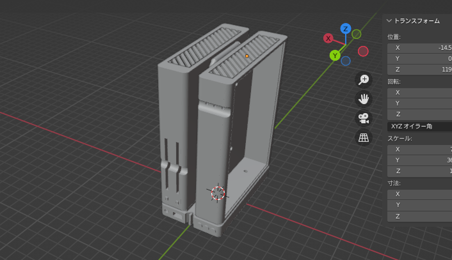Toggle the camera view icon

tap(364, 118)
